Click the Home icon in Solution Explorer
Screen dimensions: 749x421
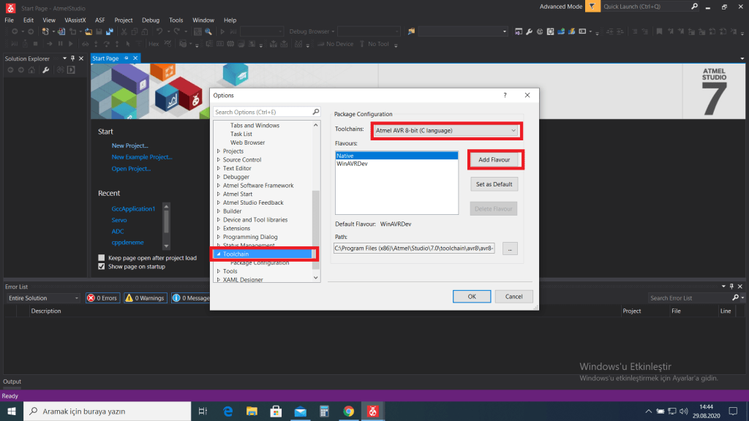[33, 70]
